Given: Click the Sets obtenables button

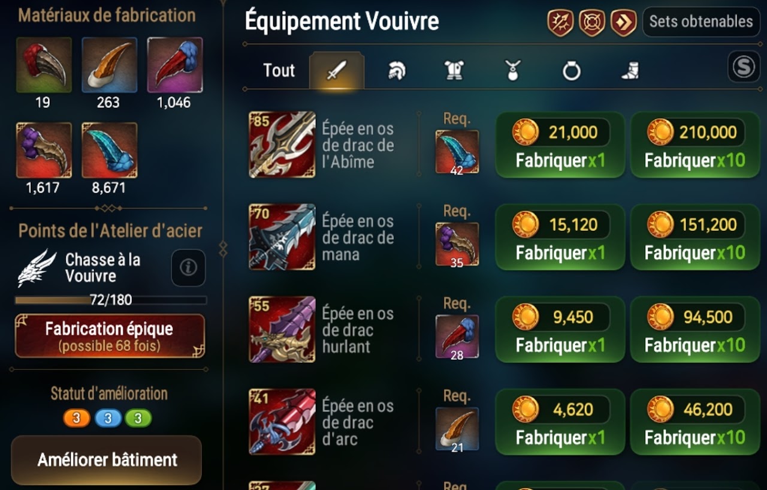Looking at the screenshot, I should click(701, 22).
